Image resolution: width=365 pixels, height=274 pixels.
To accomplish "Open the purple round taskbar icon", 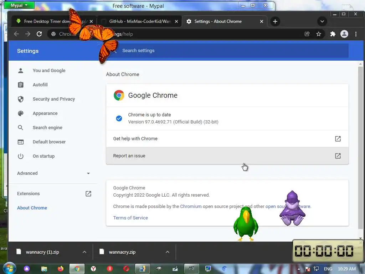I will tap(27, 269).
